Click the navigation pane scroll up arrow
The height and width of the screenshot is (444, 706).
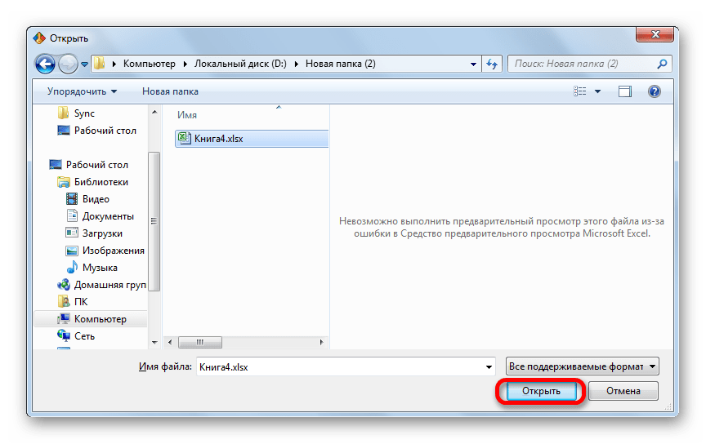[154, 112]
